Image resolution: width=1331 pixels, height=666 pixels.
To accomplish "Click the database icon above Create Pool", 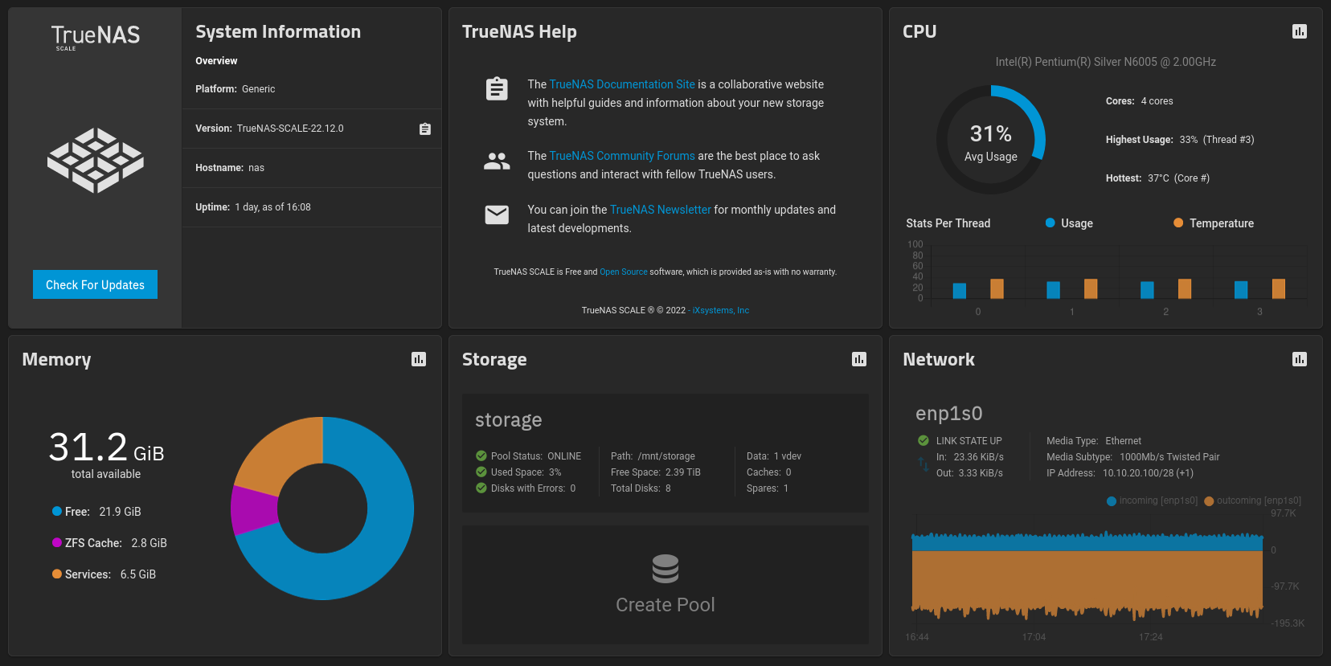I will pyautogui.click(x=665, y=569).
